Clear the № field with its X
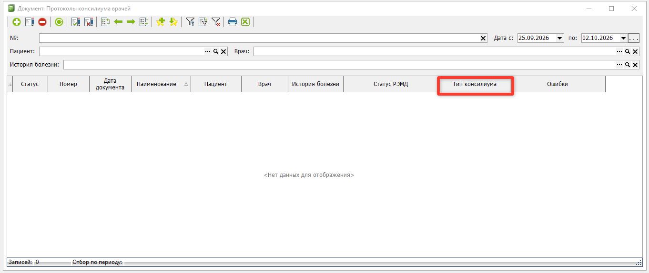 [x=483, y=38]
